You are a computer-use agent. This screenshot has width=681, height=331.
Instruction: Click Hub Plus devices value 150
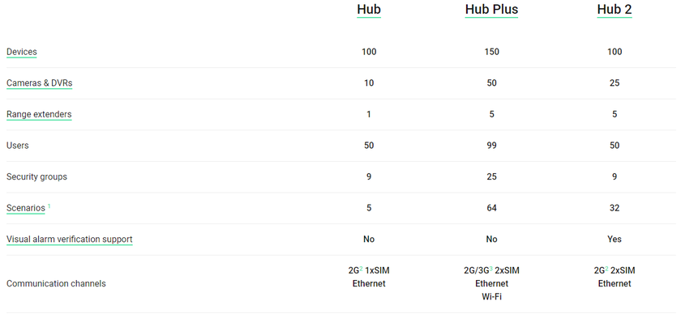point(491,52)
